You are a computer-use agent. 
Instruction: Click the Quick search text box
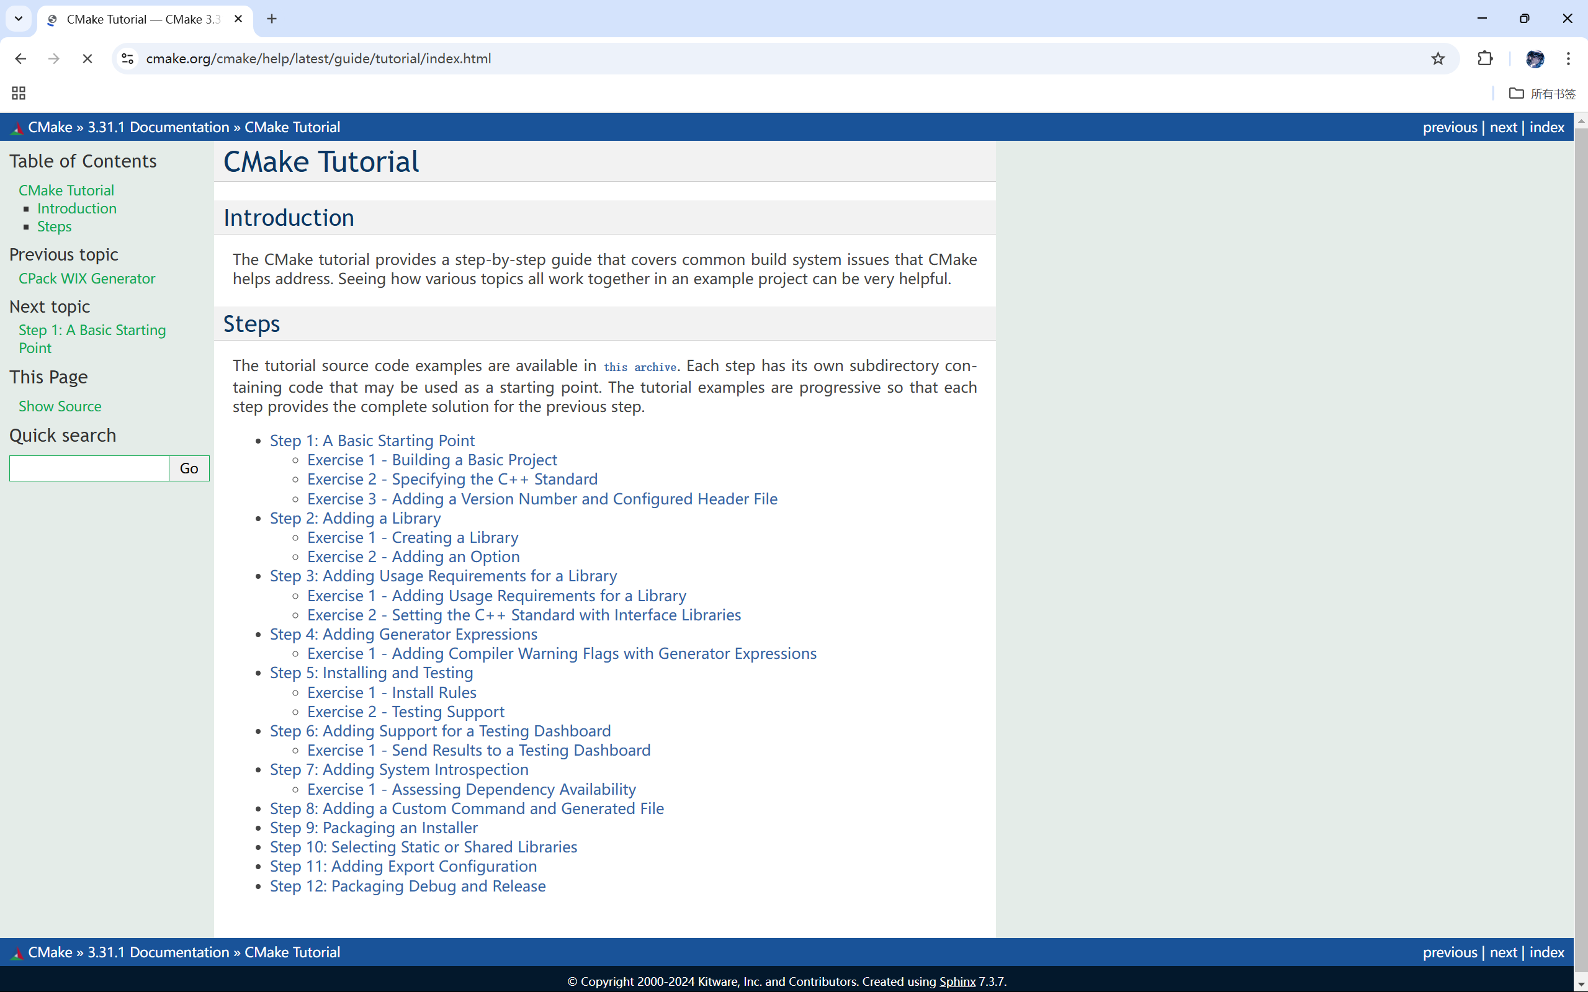click(89, 468)
